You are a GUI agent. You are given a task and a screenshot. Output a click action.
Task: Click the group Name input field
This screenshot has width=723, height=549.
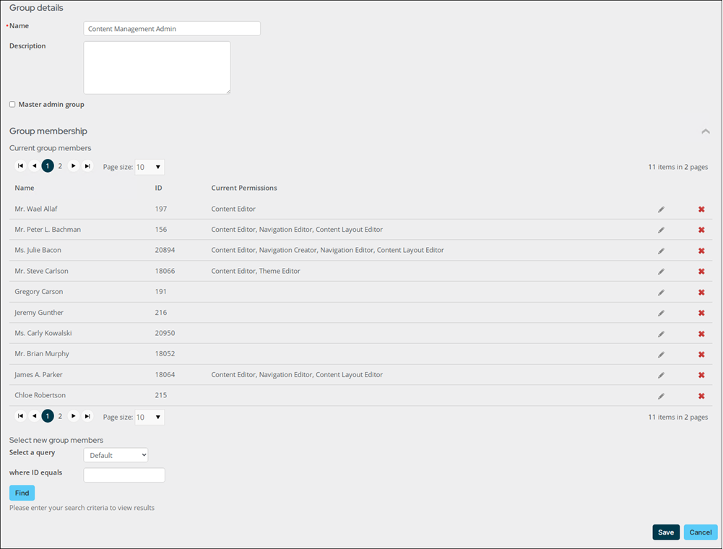point(172,29)
